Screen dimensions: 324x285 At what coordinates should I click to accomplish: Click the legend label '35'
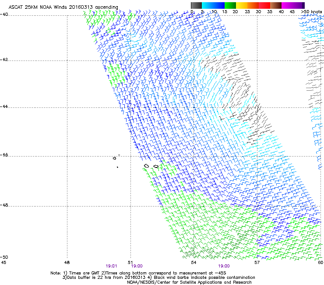point(270,12)
